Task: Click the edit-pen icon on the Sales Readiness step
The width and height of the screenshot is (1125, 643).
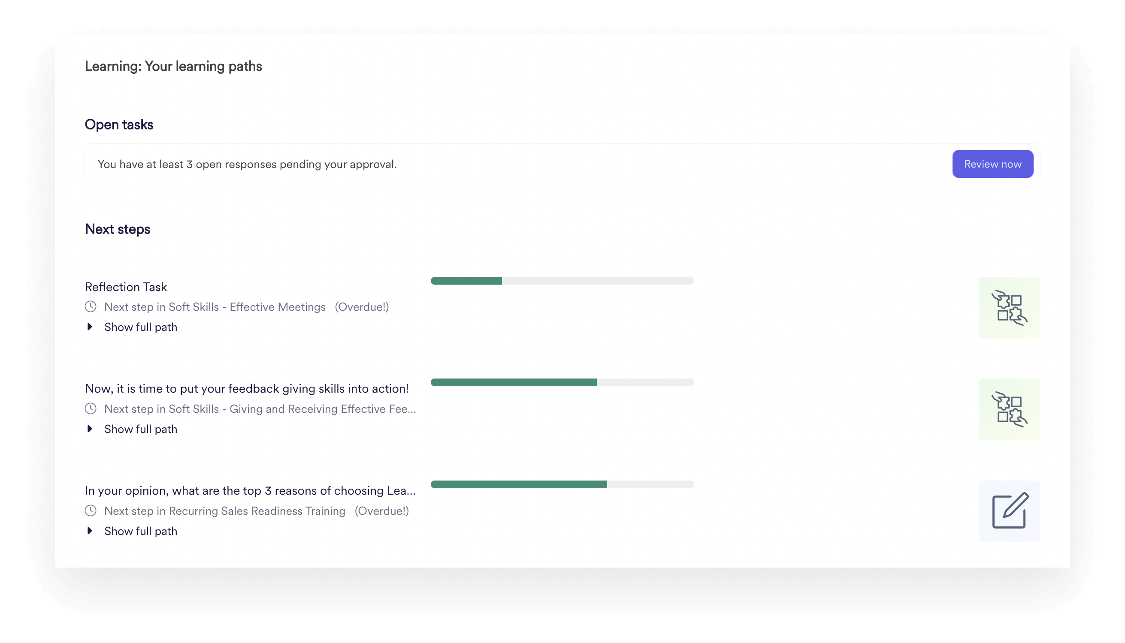Action: coord(1009,511)
